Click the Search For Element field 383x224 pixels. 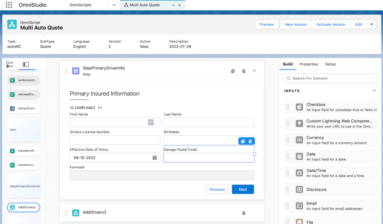[330, 78]
